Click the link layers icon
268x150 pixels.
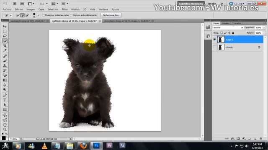227,139
